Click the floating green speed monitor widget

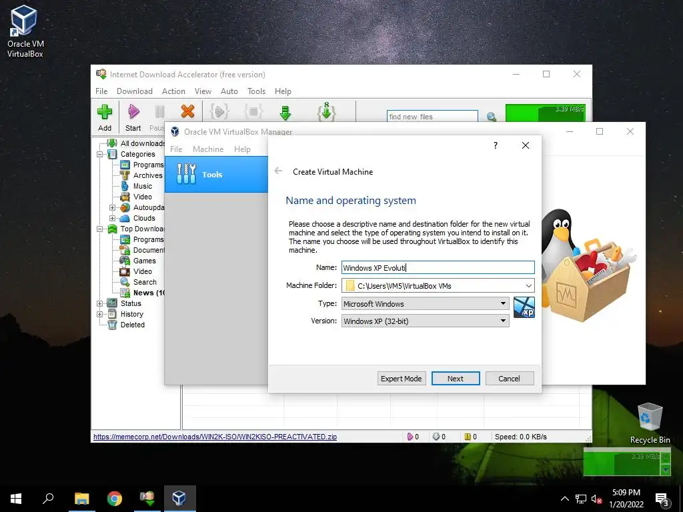tap(627, 461)
